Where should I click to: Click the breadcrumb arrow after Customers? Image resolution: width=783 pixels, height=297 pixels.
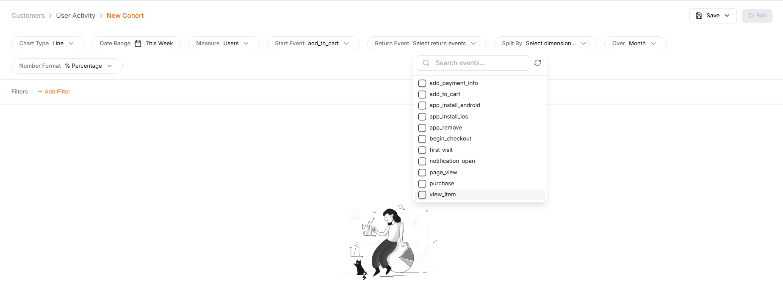click(x=50, y=16)
